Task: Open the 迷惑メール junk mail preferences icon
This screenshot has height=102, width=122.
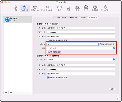Action: (x=35, y=8)
